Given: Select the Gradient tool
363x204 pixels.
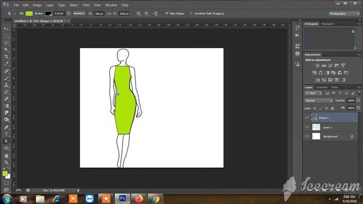Looking at the screenshot, I should [6, 106].
